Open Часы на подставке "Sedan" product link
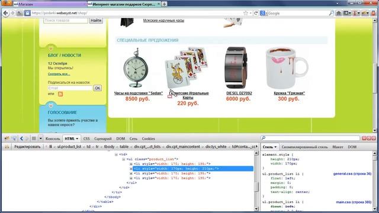 coord(139,93)
